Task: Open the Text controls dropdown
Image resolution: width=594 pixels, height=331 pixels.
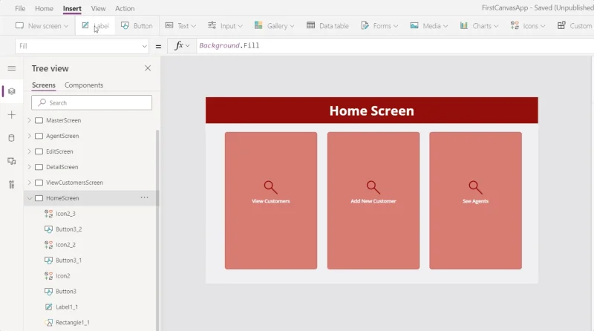Action: click(x=180, y=26)
